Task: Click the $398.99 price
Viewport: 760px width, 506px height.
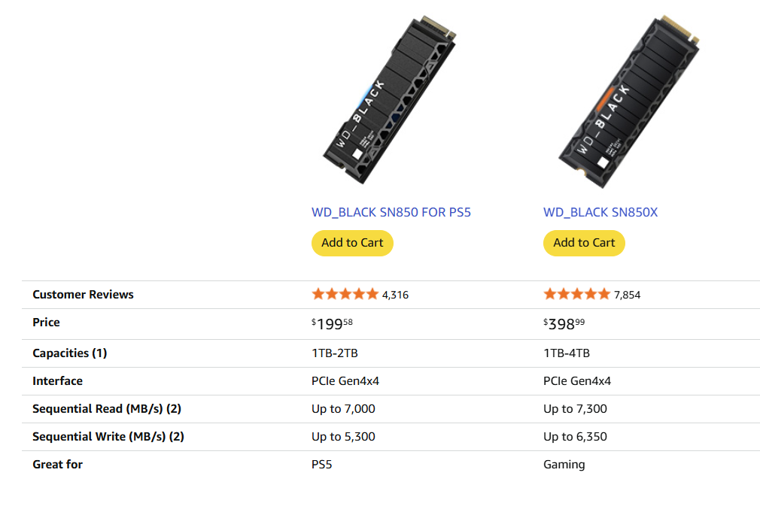Action: (564, 324)
